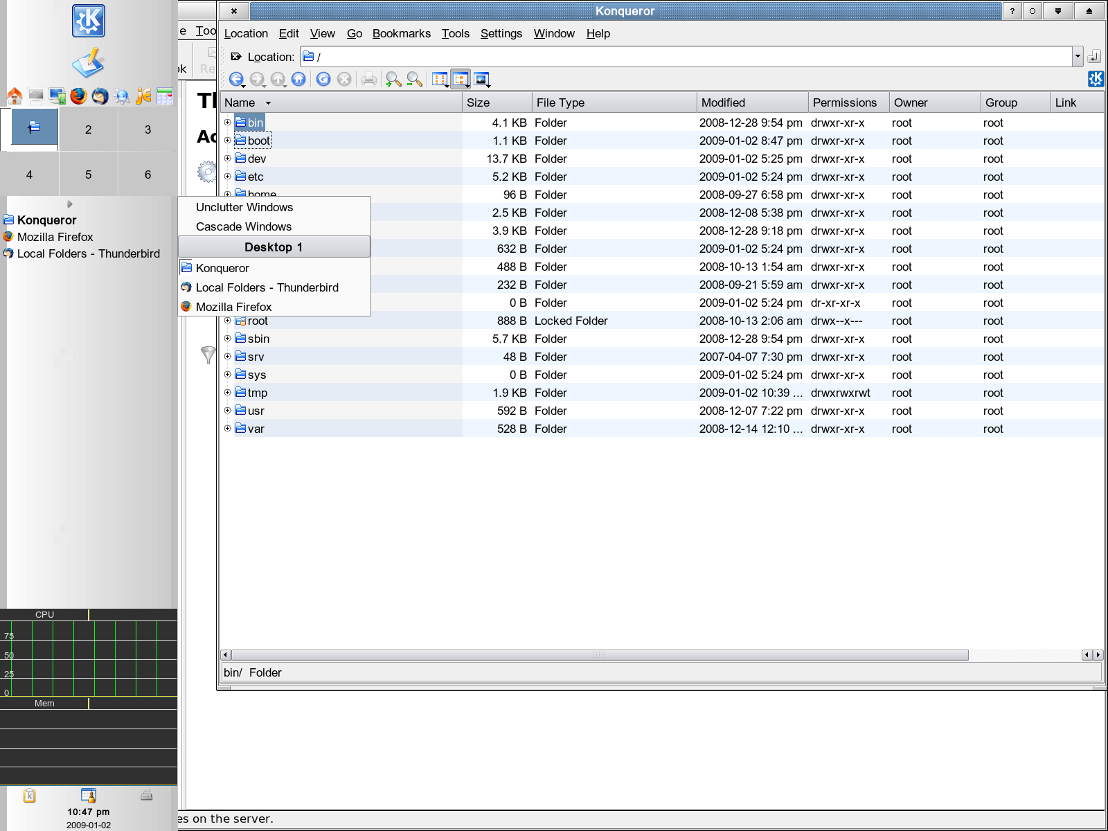
Task: Select the srv folder row
Action: pyautogui.click(x=662, y=357)
